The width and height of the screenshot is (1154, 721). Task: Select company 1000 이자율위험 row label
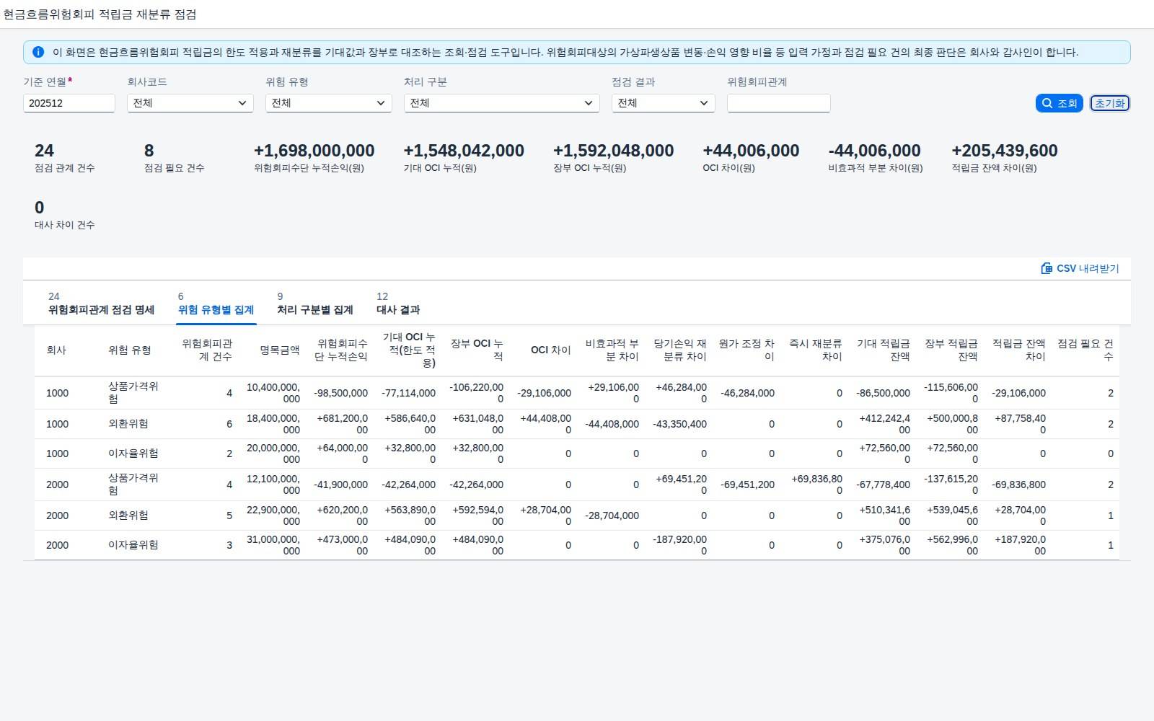click(x=133, y=454)
